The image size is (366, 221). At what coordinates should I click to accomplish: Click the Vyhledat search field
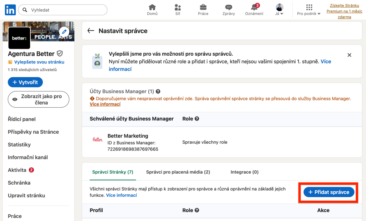click(x=63, y=10)
